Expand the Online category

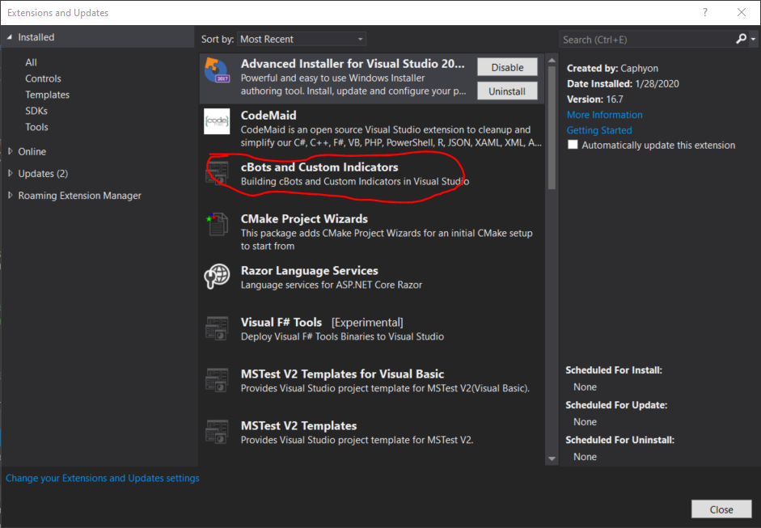pos(11,151)
